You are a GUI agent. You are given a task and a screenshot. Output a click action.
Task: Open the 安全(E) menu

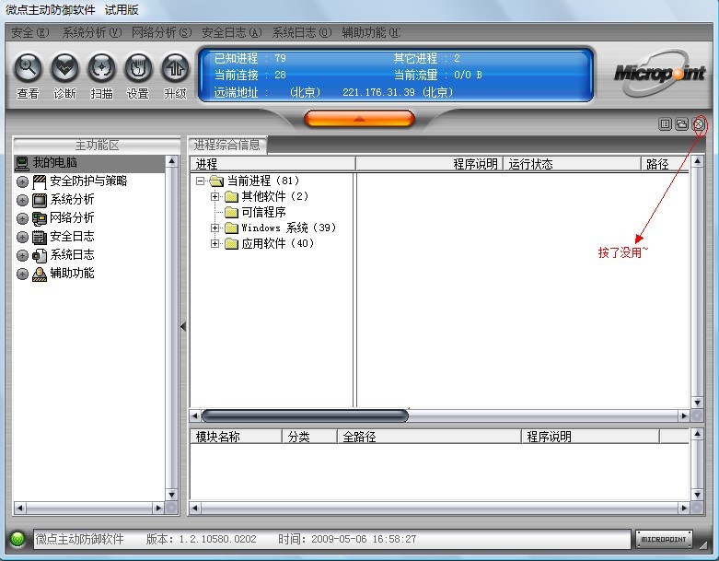(x=29, y=32)
